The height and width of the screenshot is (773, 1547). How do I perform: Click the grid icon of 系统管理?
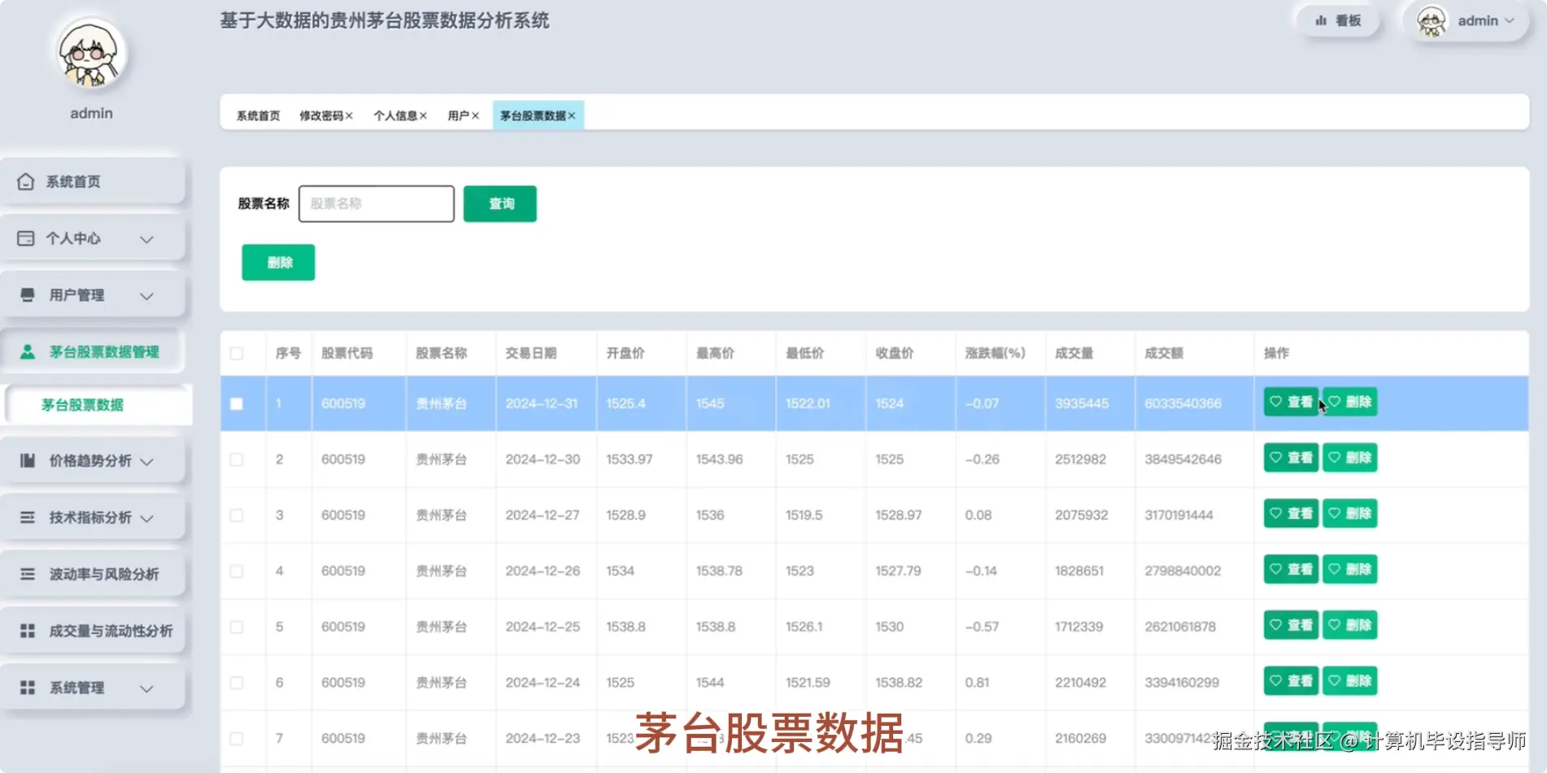28,688
